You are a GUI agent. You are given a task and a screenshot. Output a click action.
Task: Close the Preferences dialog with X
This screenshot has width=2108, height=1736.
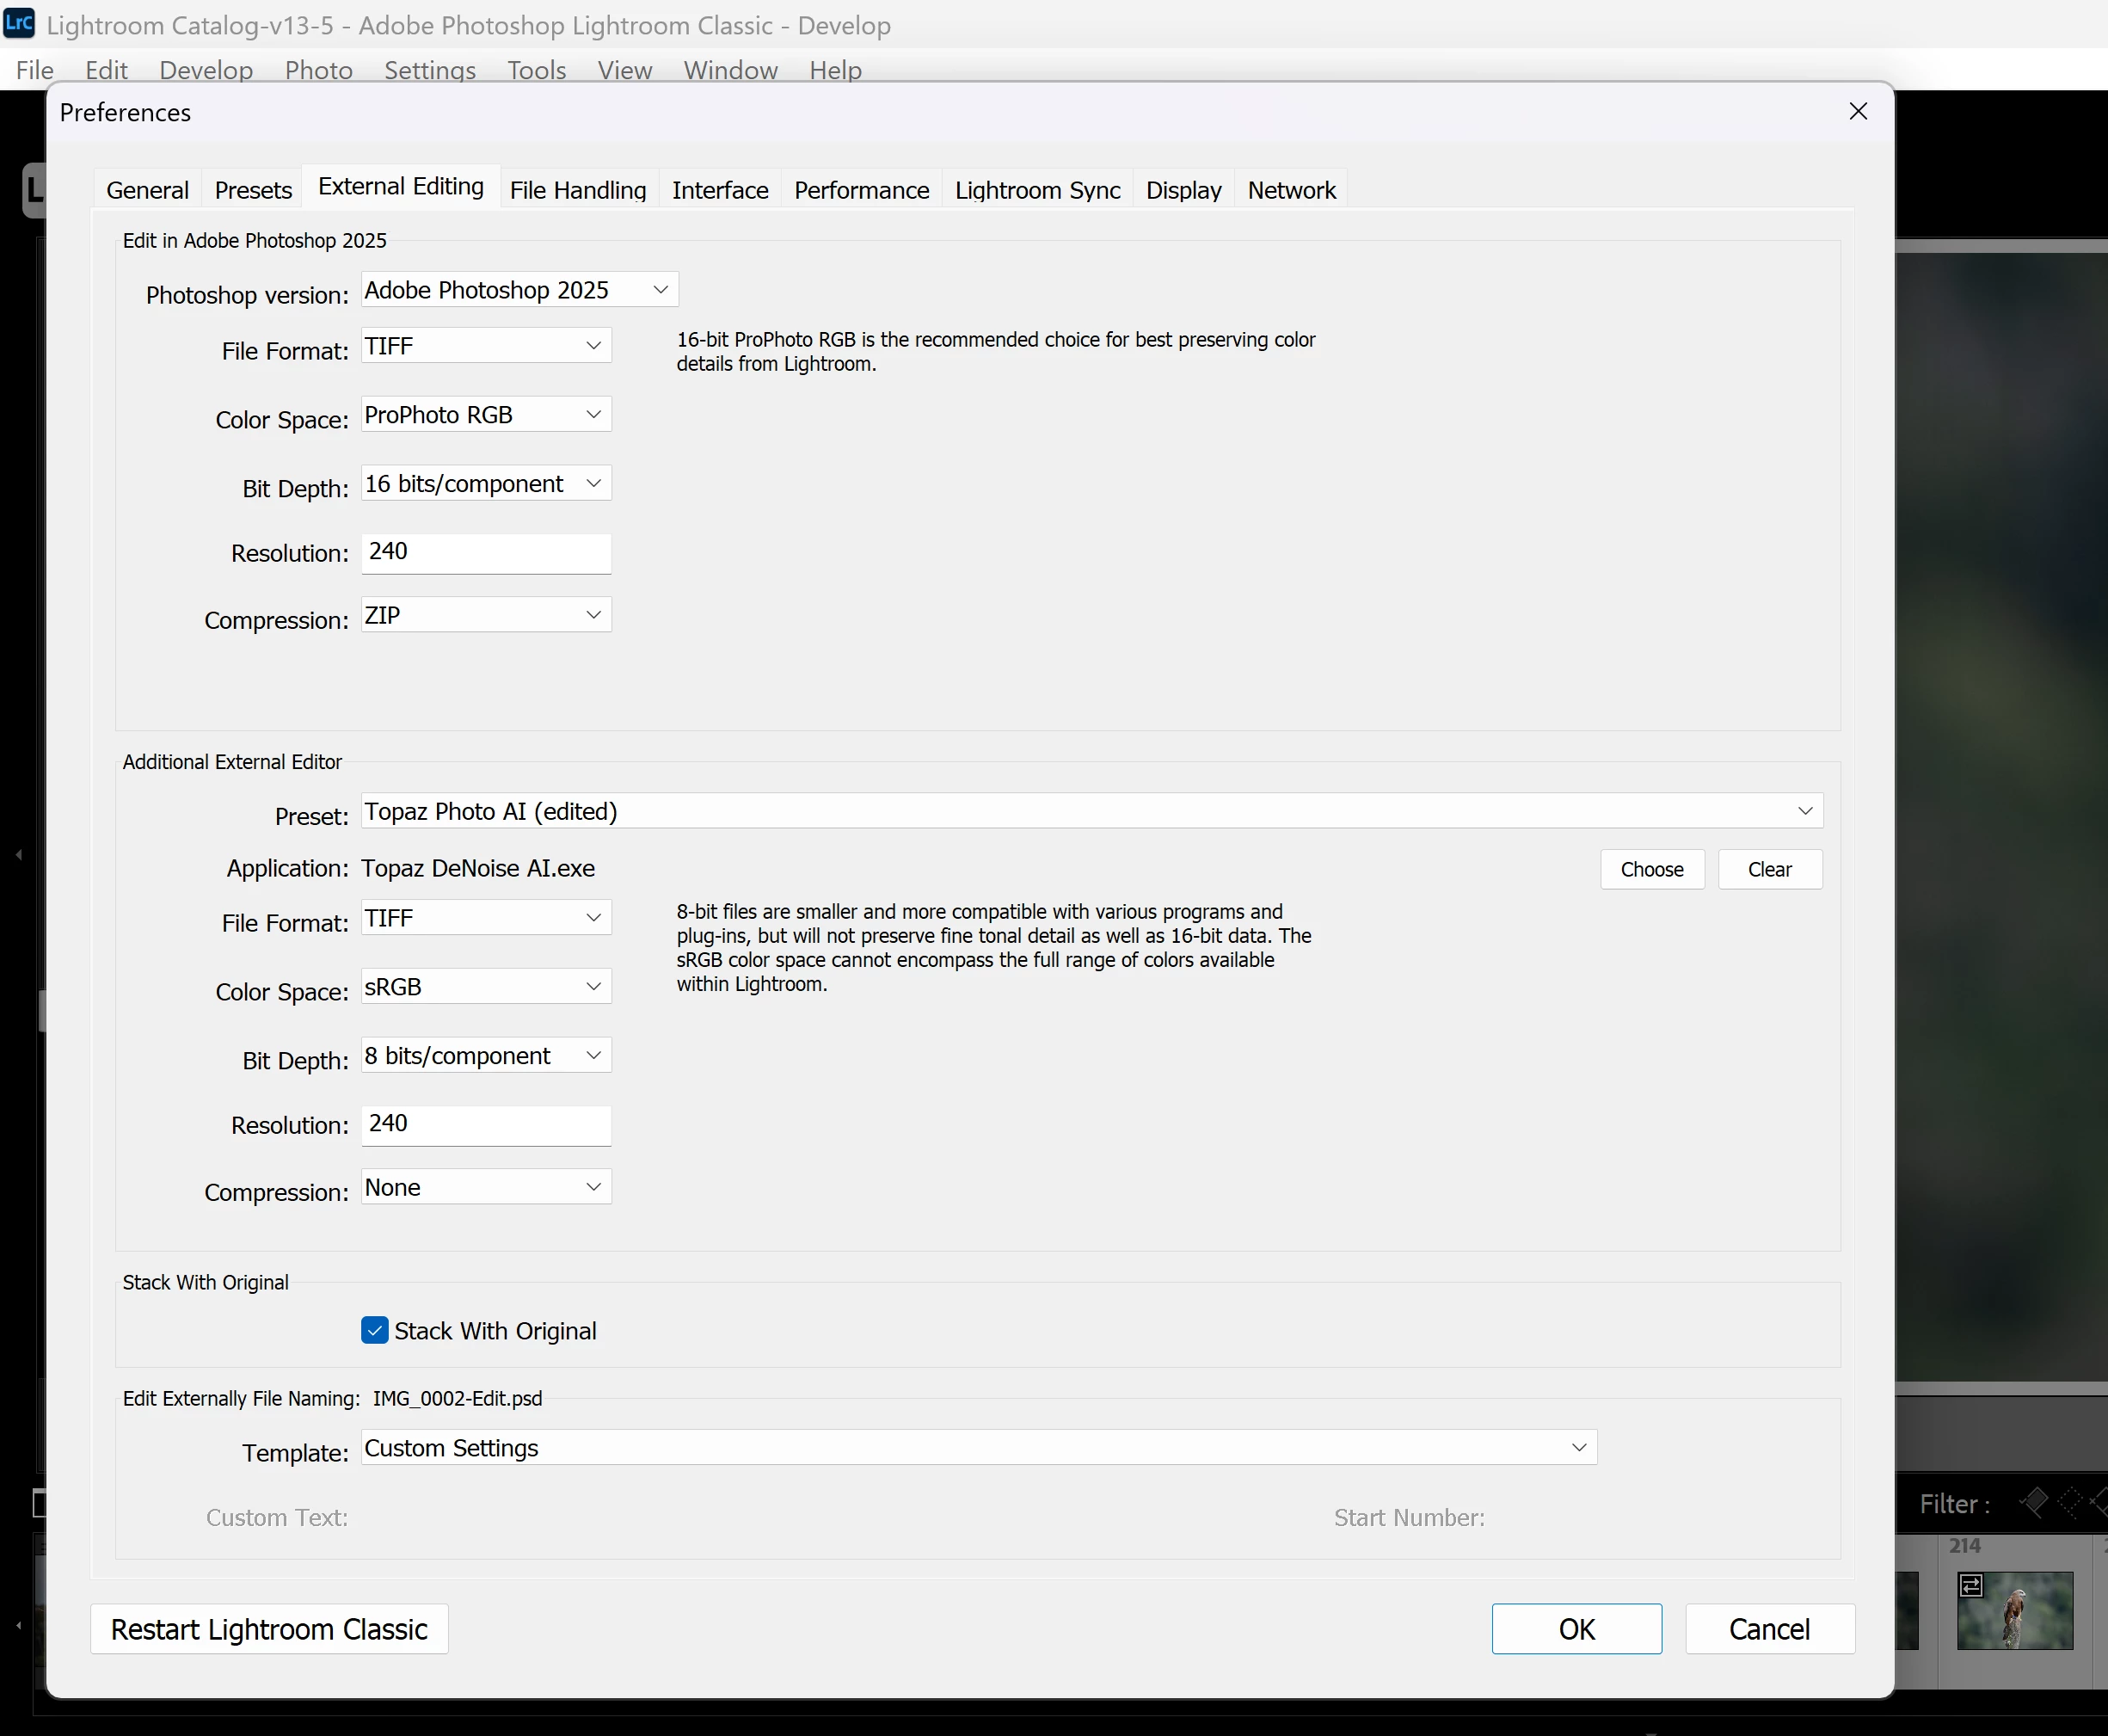click(x=1858, y=111)
